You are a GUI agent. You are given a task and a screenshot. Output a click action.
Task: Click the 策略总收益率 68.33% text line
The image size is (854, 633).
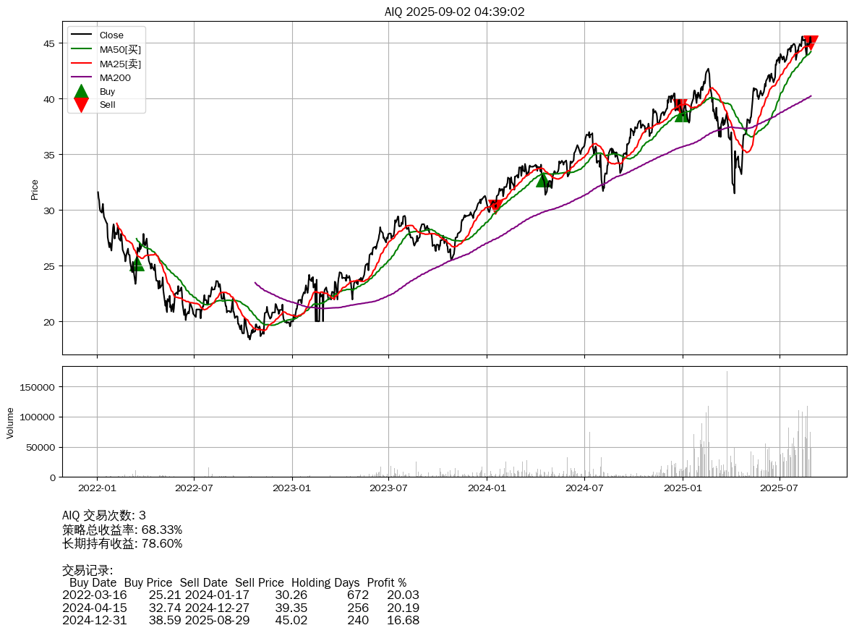click(x=122, y=530)
